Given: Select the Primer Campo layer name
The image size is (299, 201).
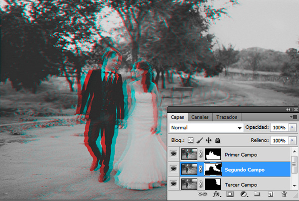Looking at the screenshot, I should point(241,155).
